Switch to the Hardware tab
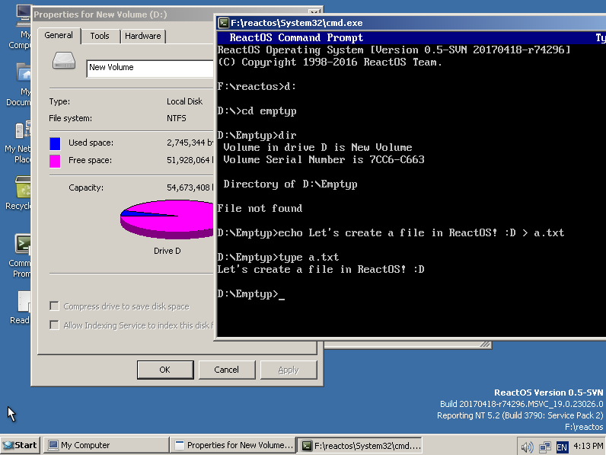606x455 pixels. pos(142,36)
